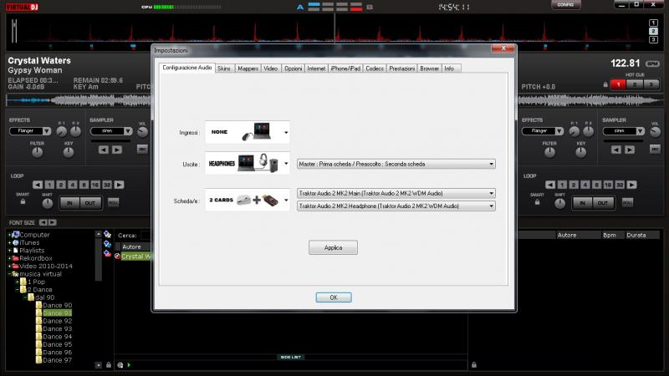
Task: Open the iPhone/iPad tab
Action: (345, 69)
